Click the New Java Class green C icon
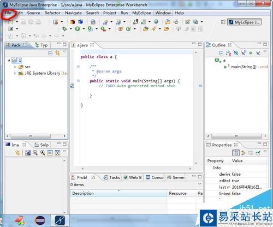273x227 pixels. pyautogui.click(x=128, y=29)
